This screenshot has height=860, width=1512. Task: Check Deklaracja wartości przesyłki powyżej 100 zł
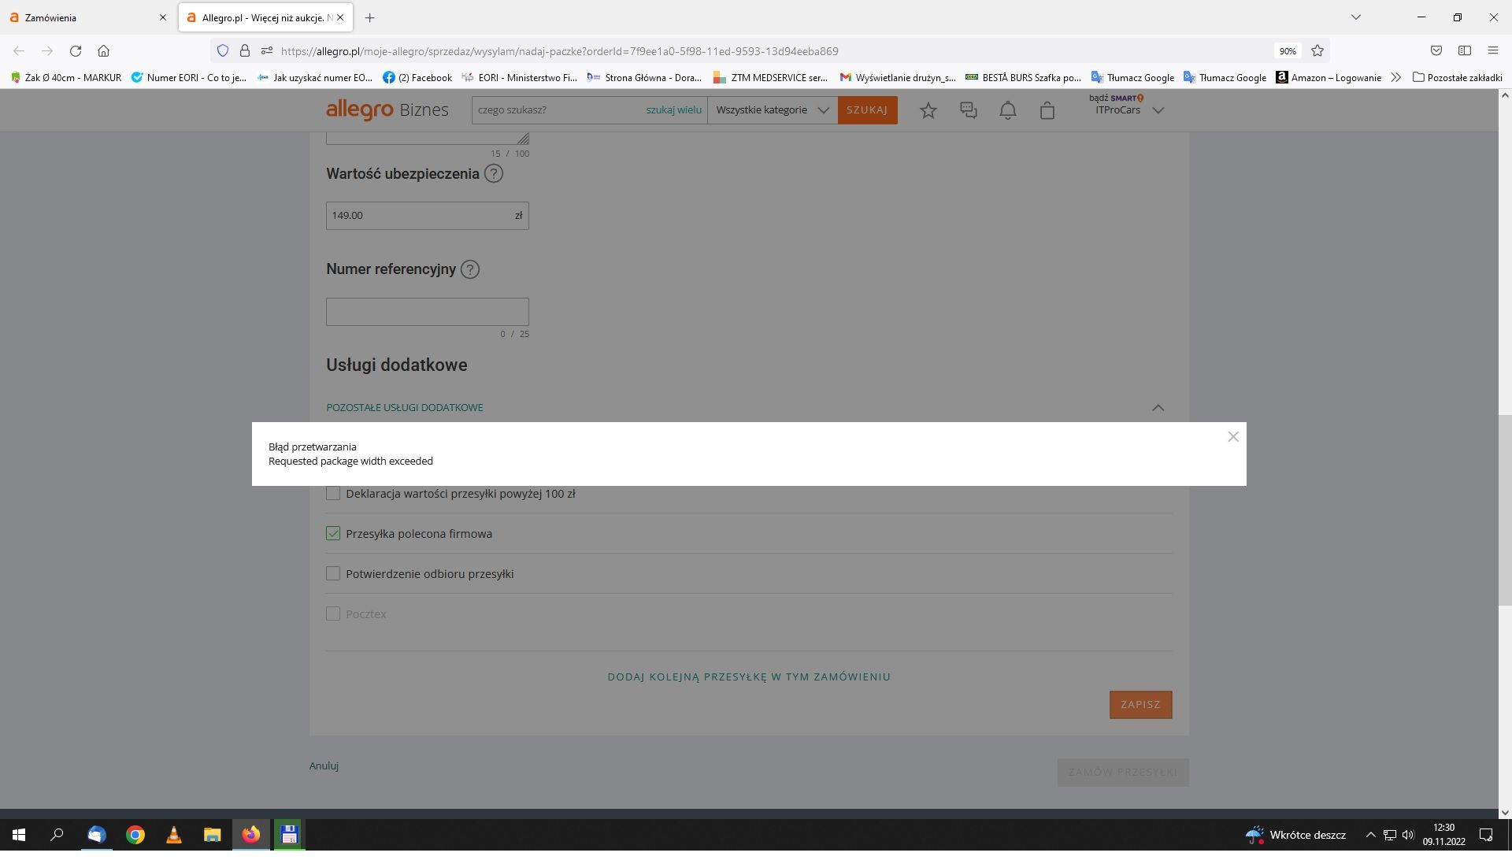click(333, 494)
